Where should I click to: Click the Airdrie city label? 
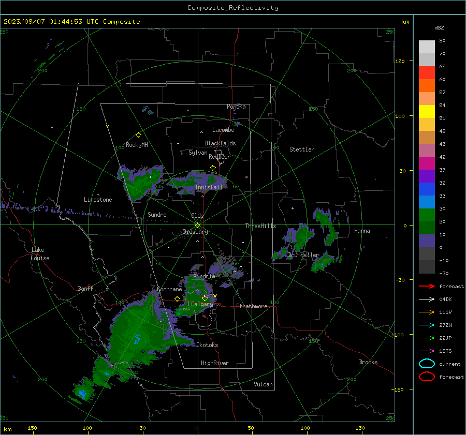click(204, 276)
